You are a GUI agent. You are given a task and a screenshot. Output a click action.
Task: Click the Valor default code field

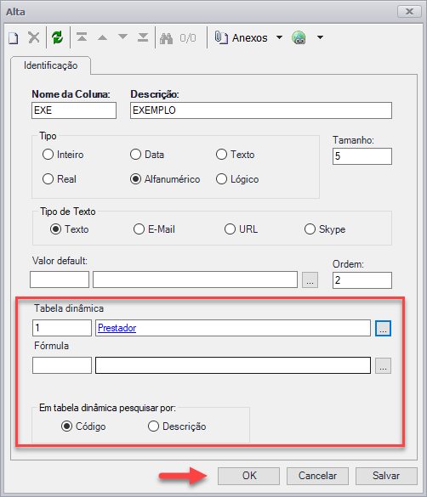point(60,280)
